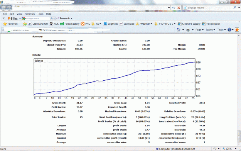Screen dimensions: 241x151
Task: Click the Balance value 885.96
Action: [79, 49]
